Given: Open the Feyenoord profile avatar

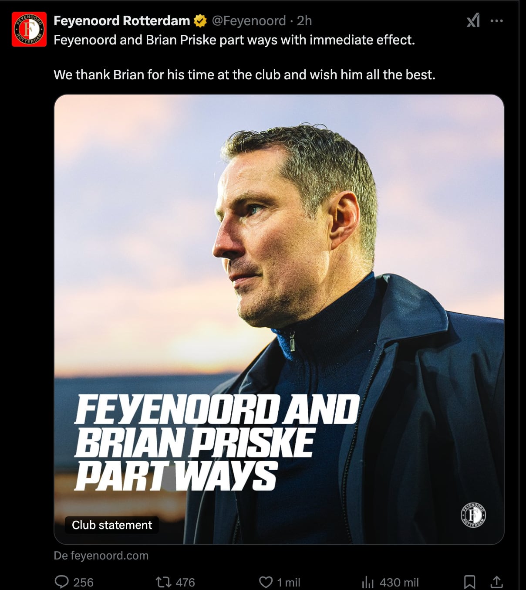Looking at the screenshot, I should (x=29, y=29).
